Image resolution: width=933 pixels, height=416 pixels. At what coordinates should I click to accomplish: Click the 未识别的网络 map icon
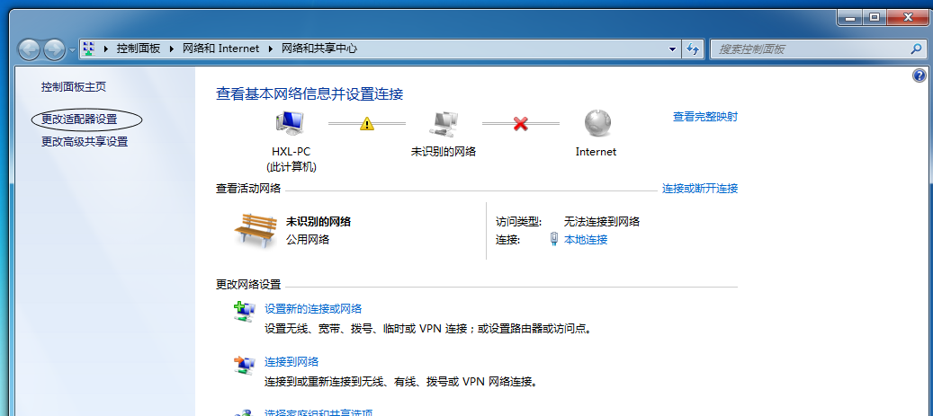click(x=444, y=123)
